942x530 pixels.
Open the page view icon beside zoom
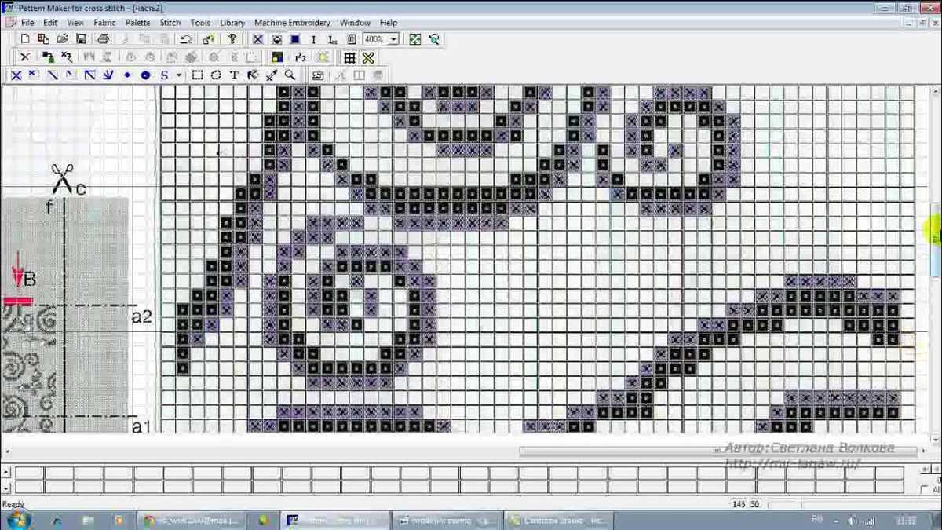(x=350, y=39)
